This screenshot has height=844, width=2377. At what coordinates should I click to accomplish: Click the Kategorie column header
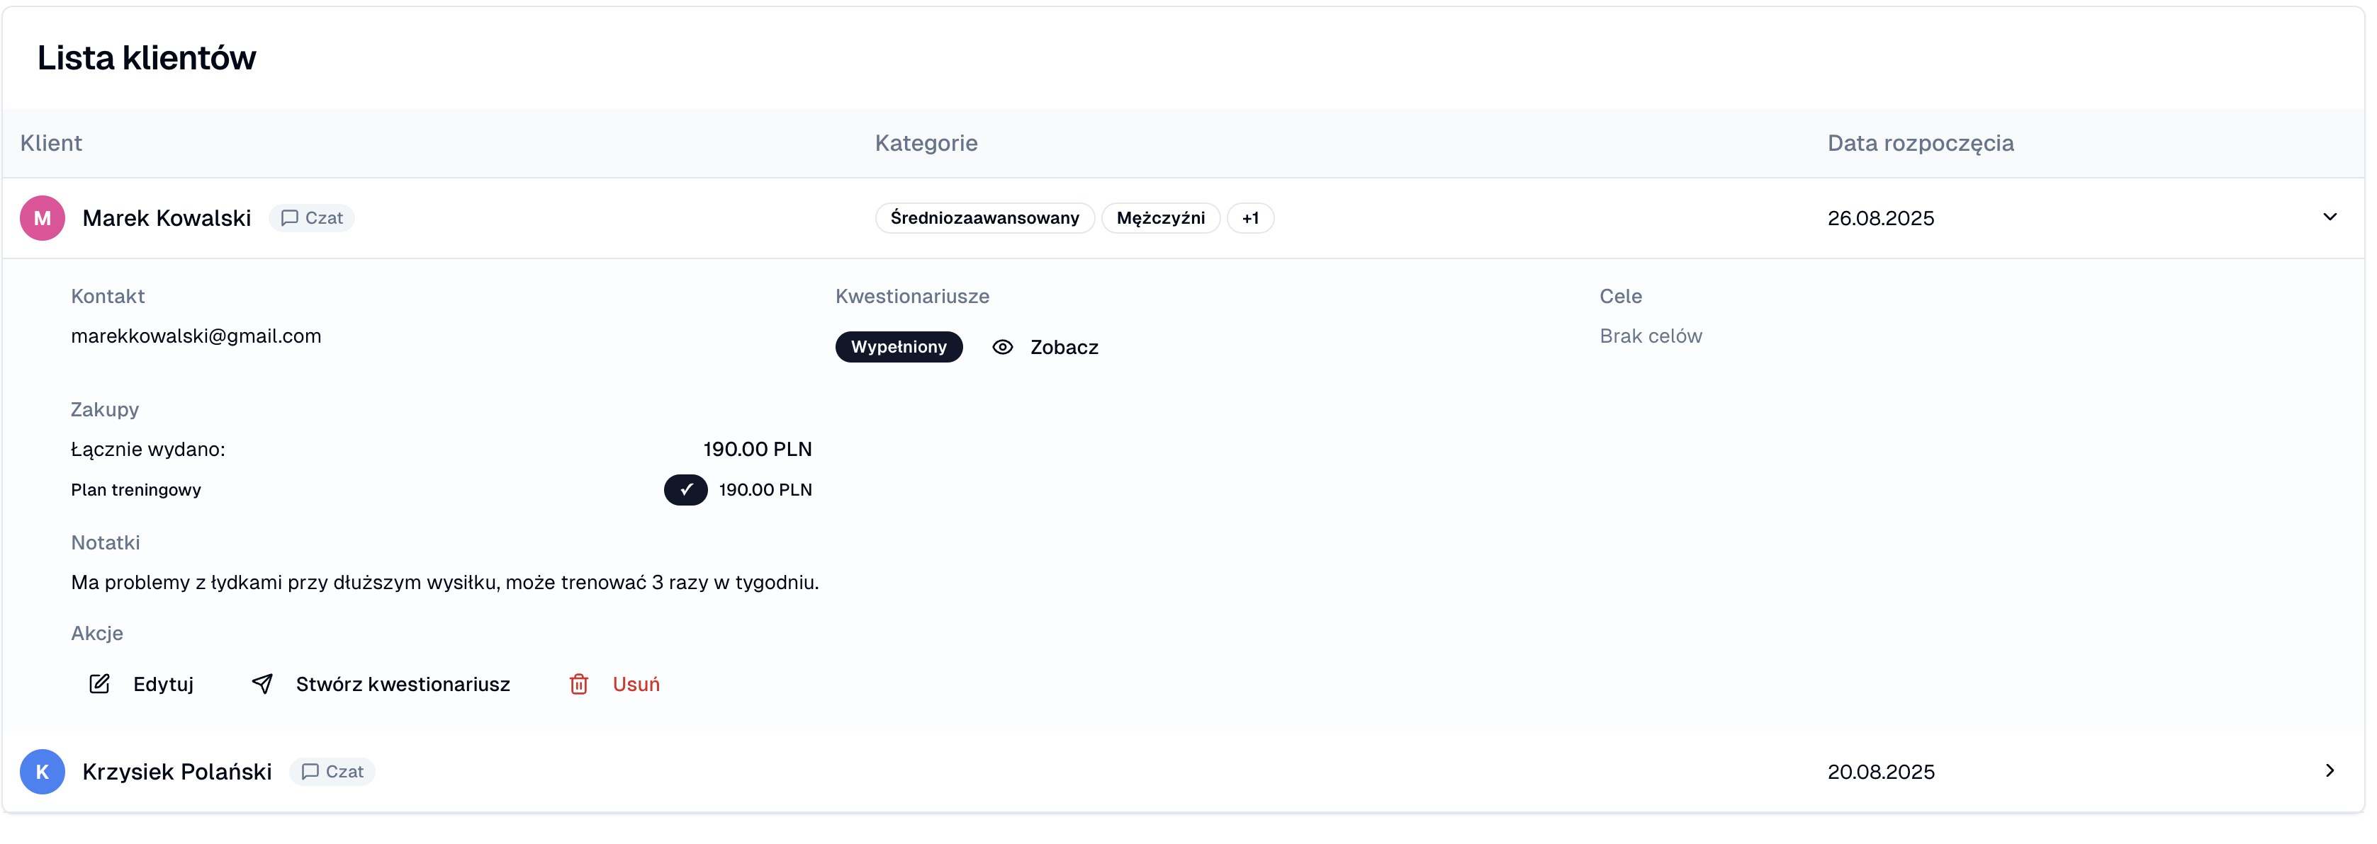click(926, 143)
